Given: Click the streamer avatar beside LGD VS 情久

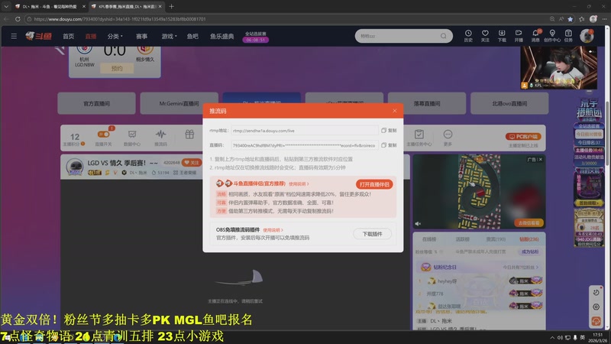Looking at the screenshot, I should point(74,167).
